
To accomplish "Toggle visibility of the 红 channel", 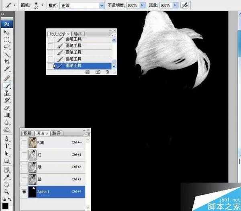I will click(24, 155).
